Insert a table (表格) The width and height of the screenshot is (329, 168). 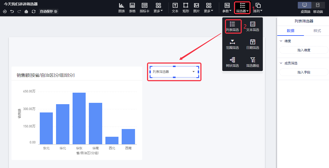[x=132, y=8]
